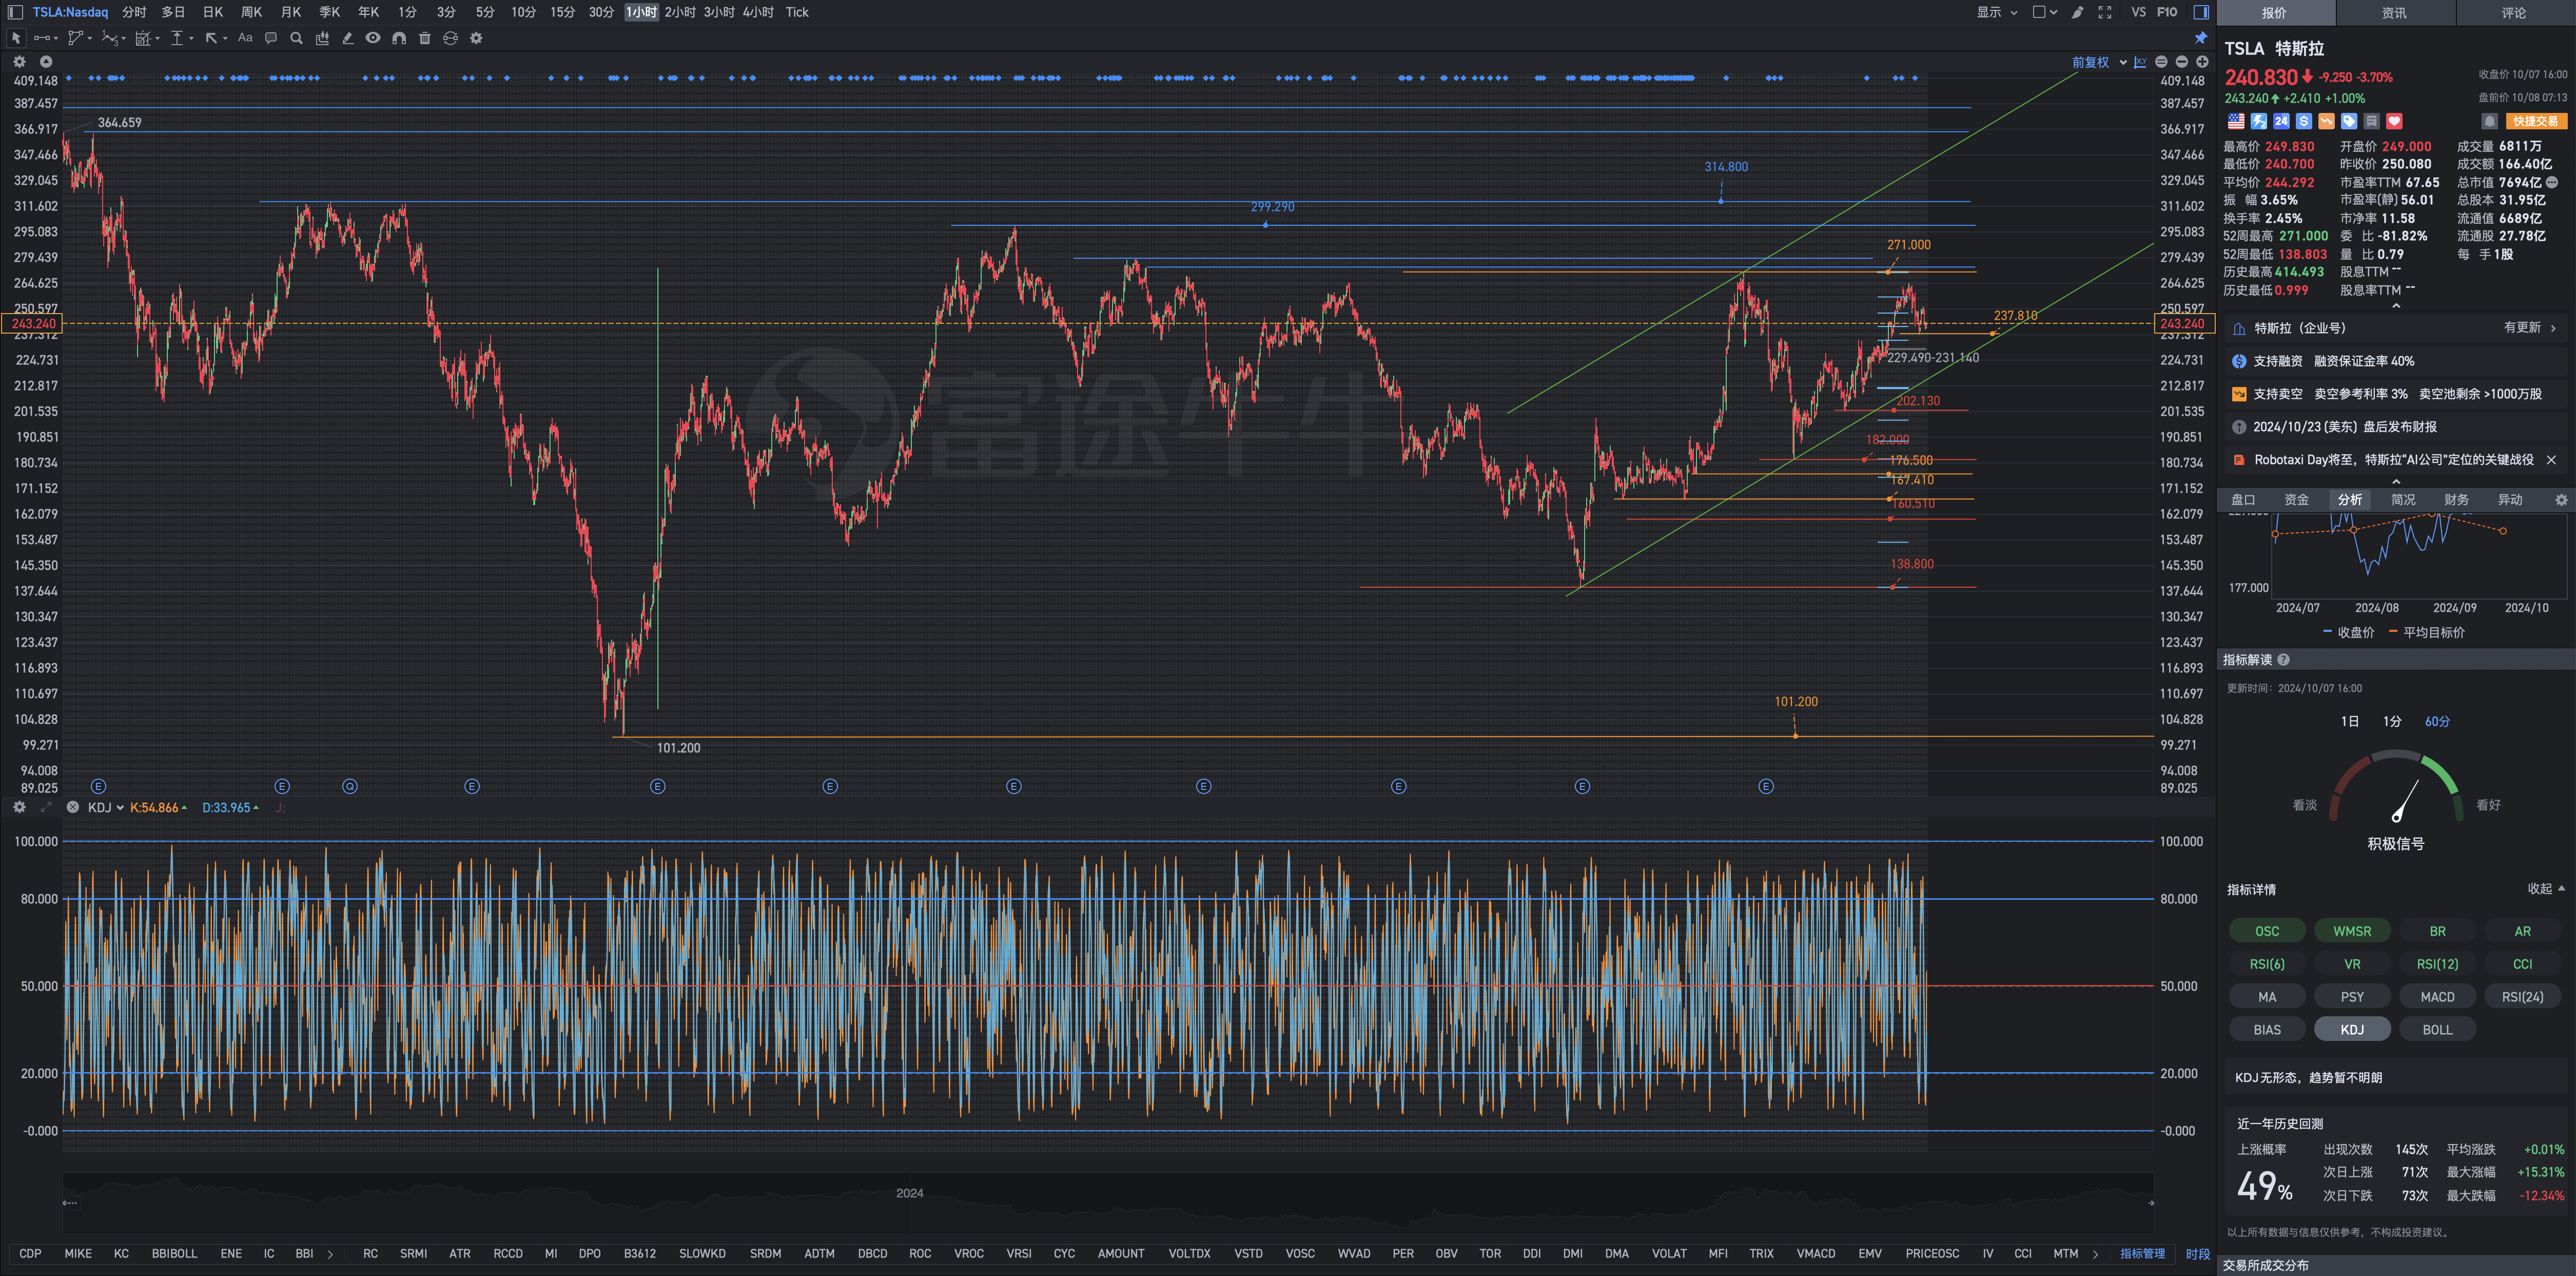Maximize the KDJ indicator pane
Image resolution: width=2576 pixels, height=1276 pixels.
coord(46,807)
